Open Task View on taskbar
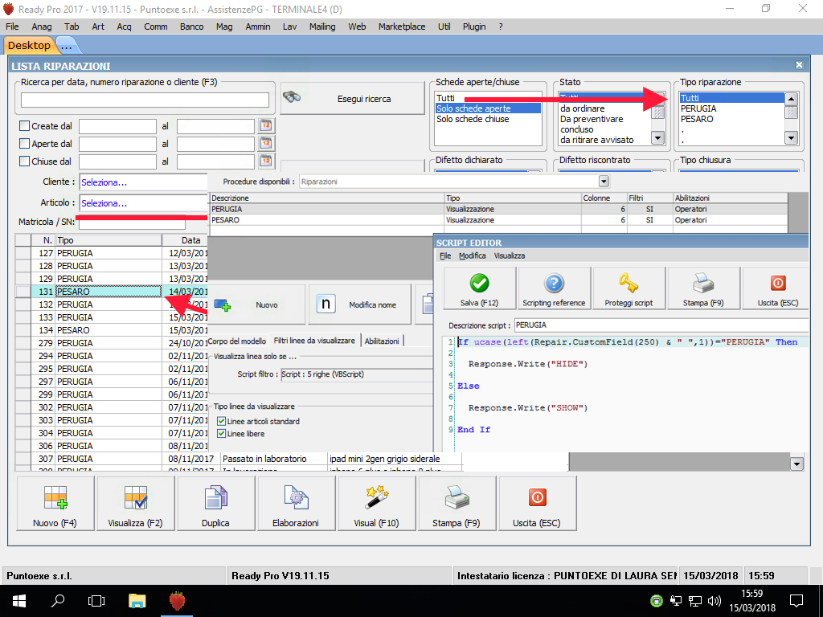Screen dimensions: 823x617 tap(96, 601)
